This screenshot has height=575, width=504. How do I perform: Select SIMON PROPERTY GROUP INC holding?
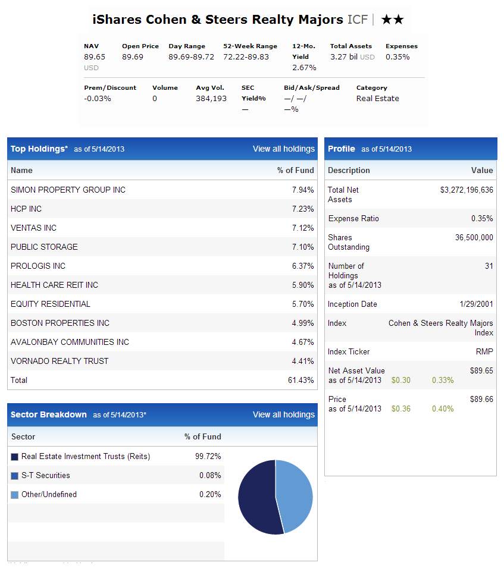(162, 190)
